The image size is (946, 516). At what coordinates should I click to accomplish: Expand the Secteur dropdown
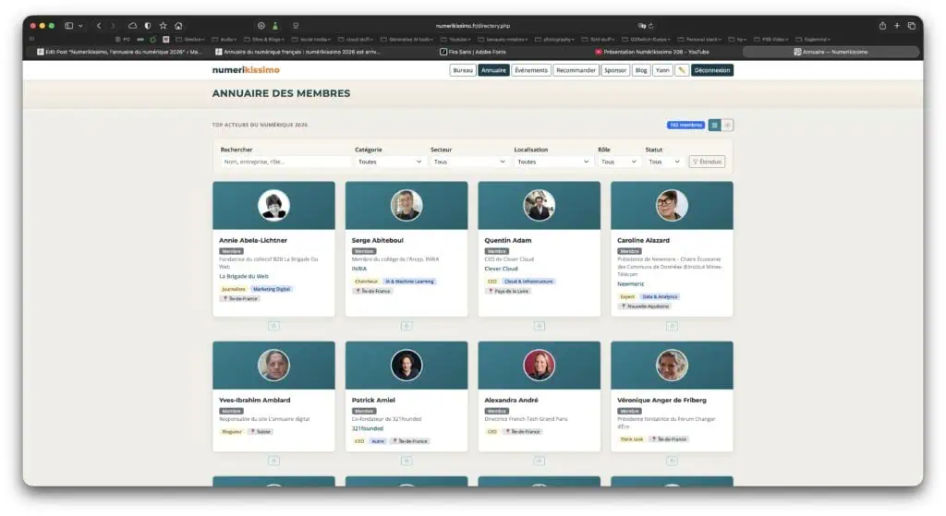[469, 162]
